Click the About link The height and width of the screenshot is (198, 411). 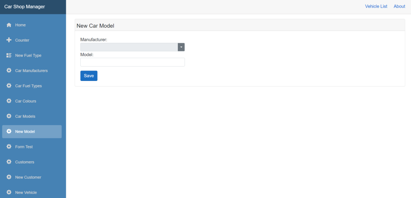(x=399, y=6)
